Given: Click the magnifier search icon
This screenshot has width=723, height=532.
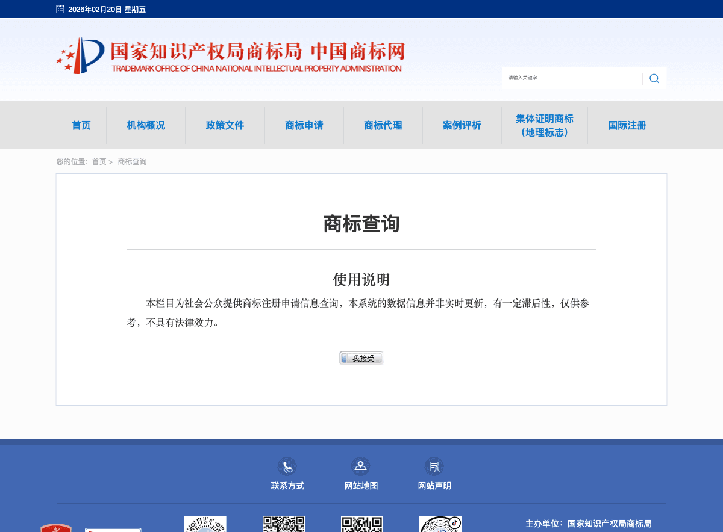Looking at the screenshot, I should coord(654,78).
